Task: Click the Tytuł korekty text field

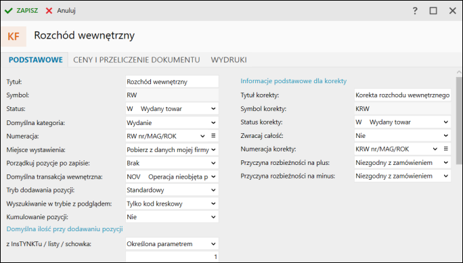Action: click(x=403, y=95)
